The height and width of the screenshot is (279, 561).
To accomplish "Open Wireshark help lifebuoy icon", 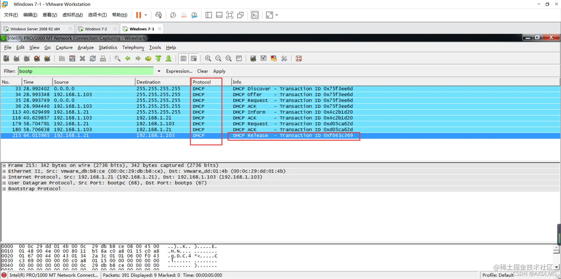I will click(299, 59).
